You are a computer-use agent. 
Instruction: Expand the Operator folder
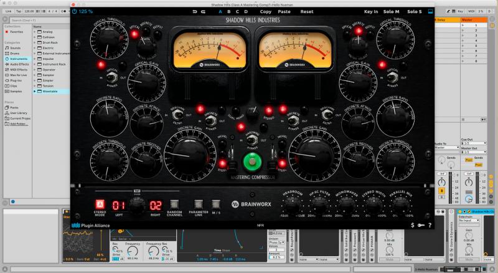pos(35,70)
